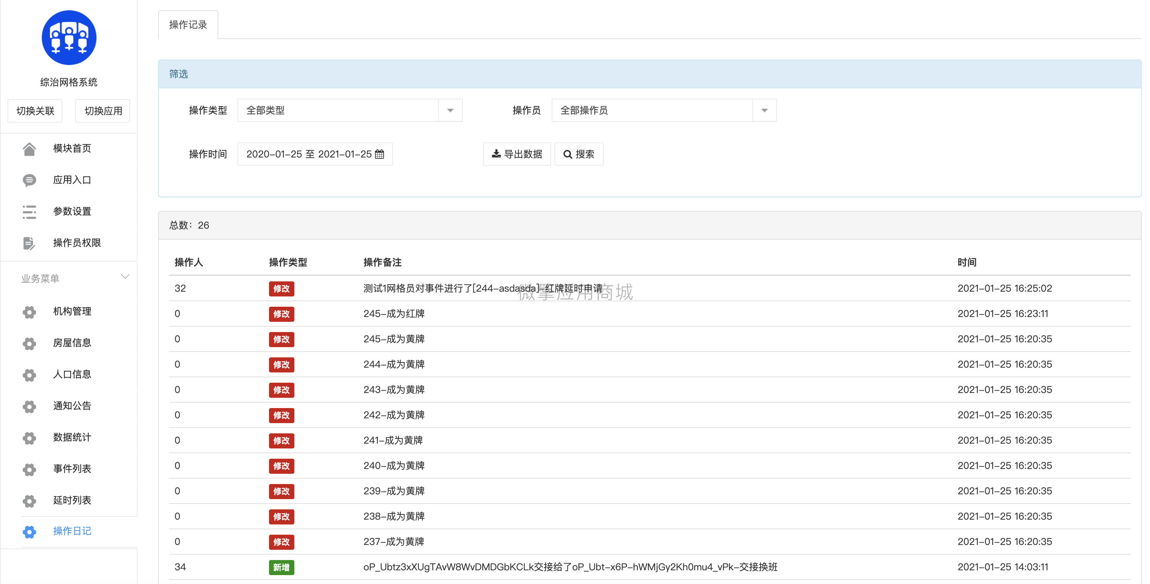This screenshot has width=1150, height=584.
Task: Click the 操作人 column header
Action: (189, 263)
